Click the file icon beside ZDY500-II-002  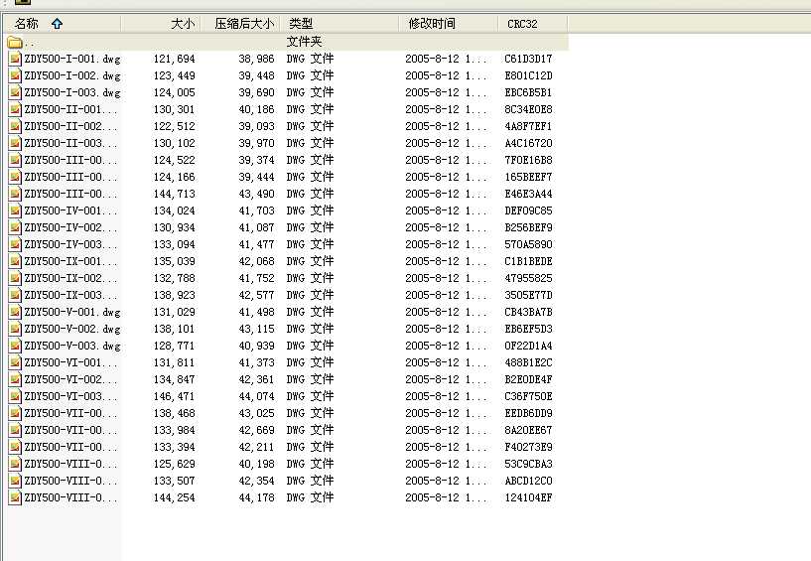pyautogui.click(x=15, y=126)
